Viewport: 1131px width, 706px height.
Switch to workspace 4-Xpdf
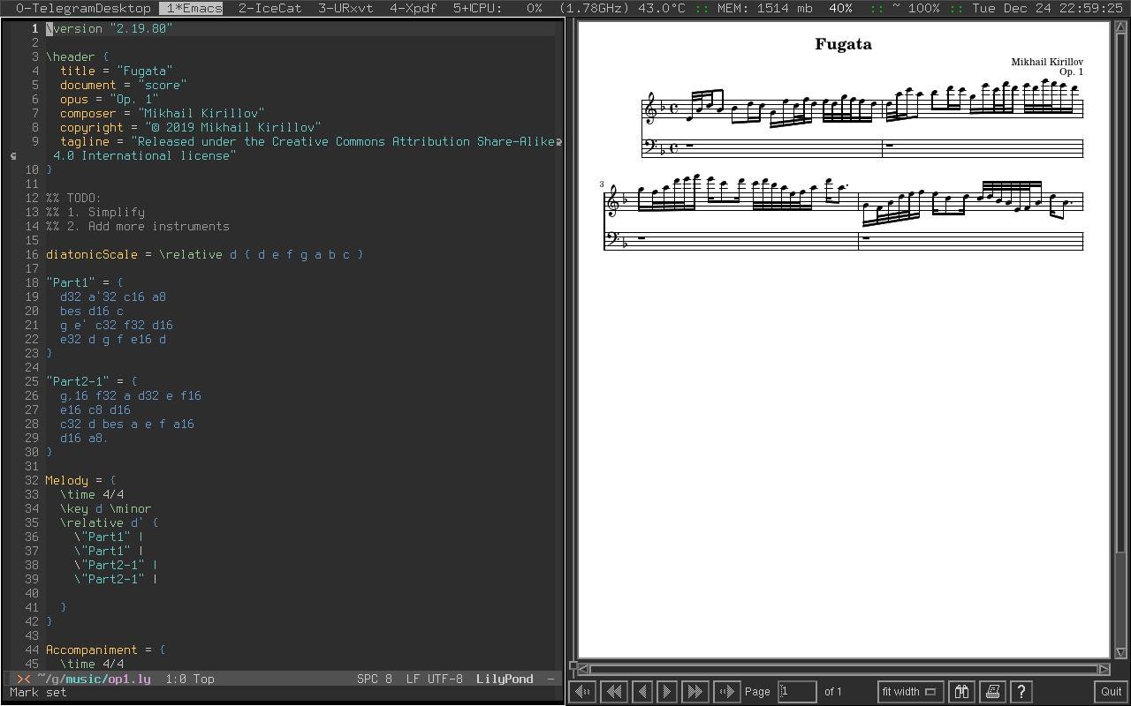(x=413, y=8)
